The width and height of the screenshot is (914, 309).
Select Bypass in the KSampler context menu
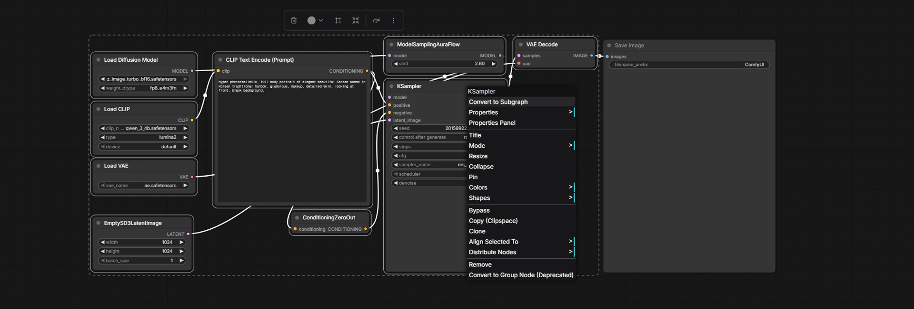point(479,210)
